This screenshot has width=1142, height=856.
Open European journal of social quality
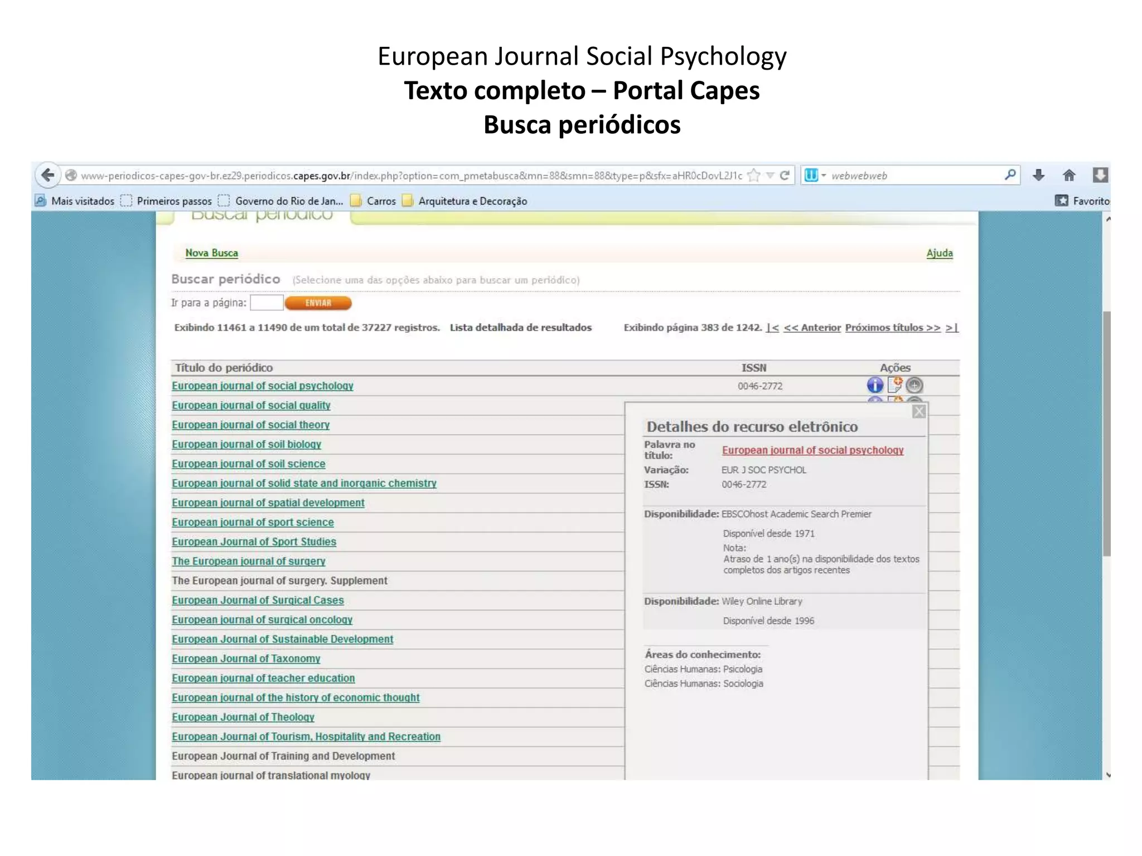point(251,406)
